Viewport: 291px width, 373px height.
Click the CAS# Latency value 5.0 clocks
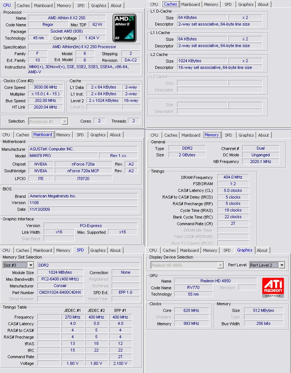tap(233, 190)
